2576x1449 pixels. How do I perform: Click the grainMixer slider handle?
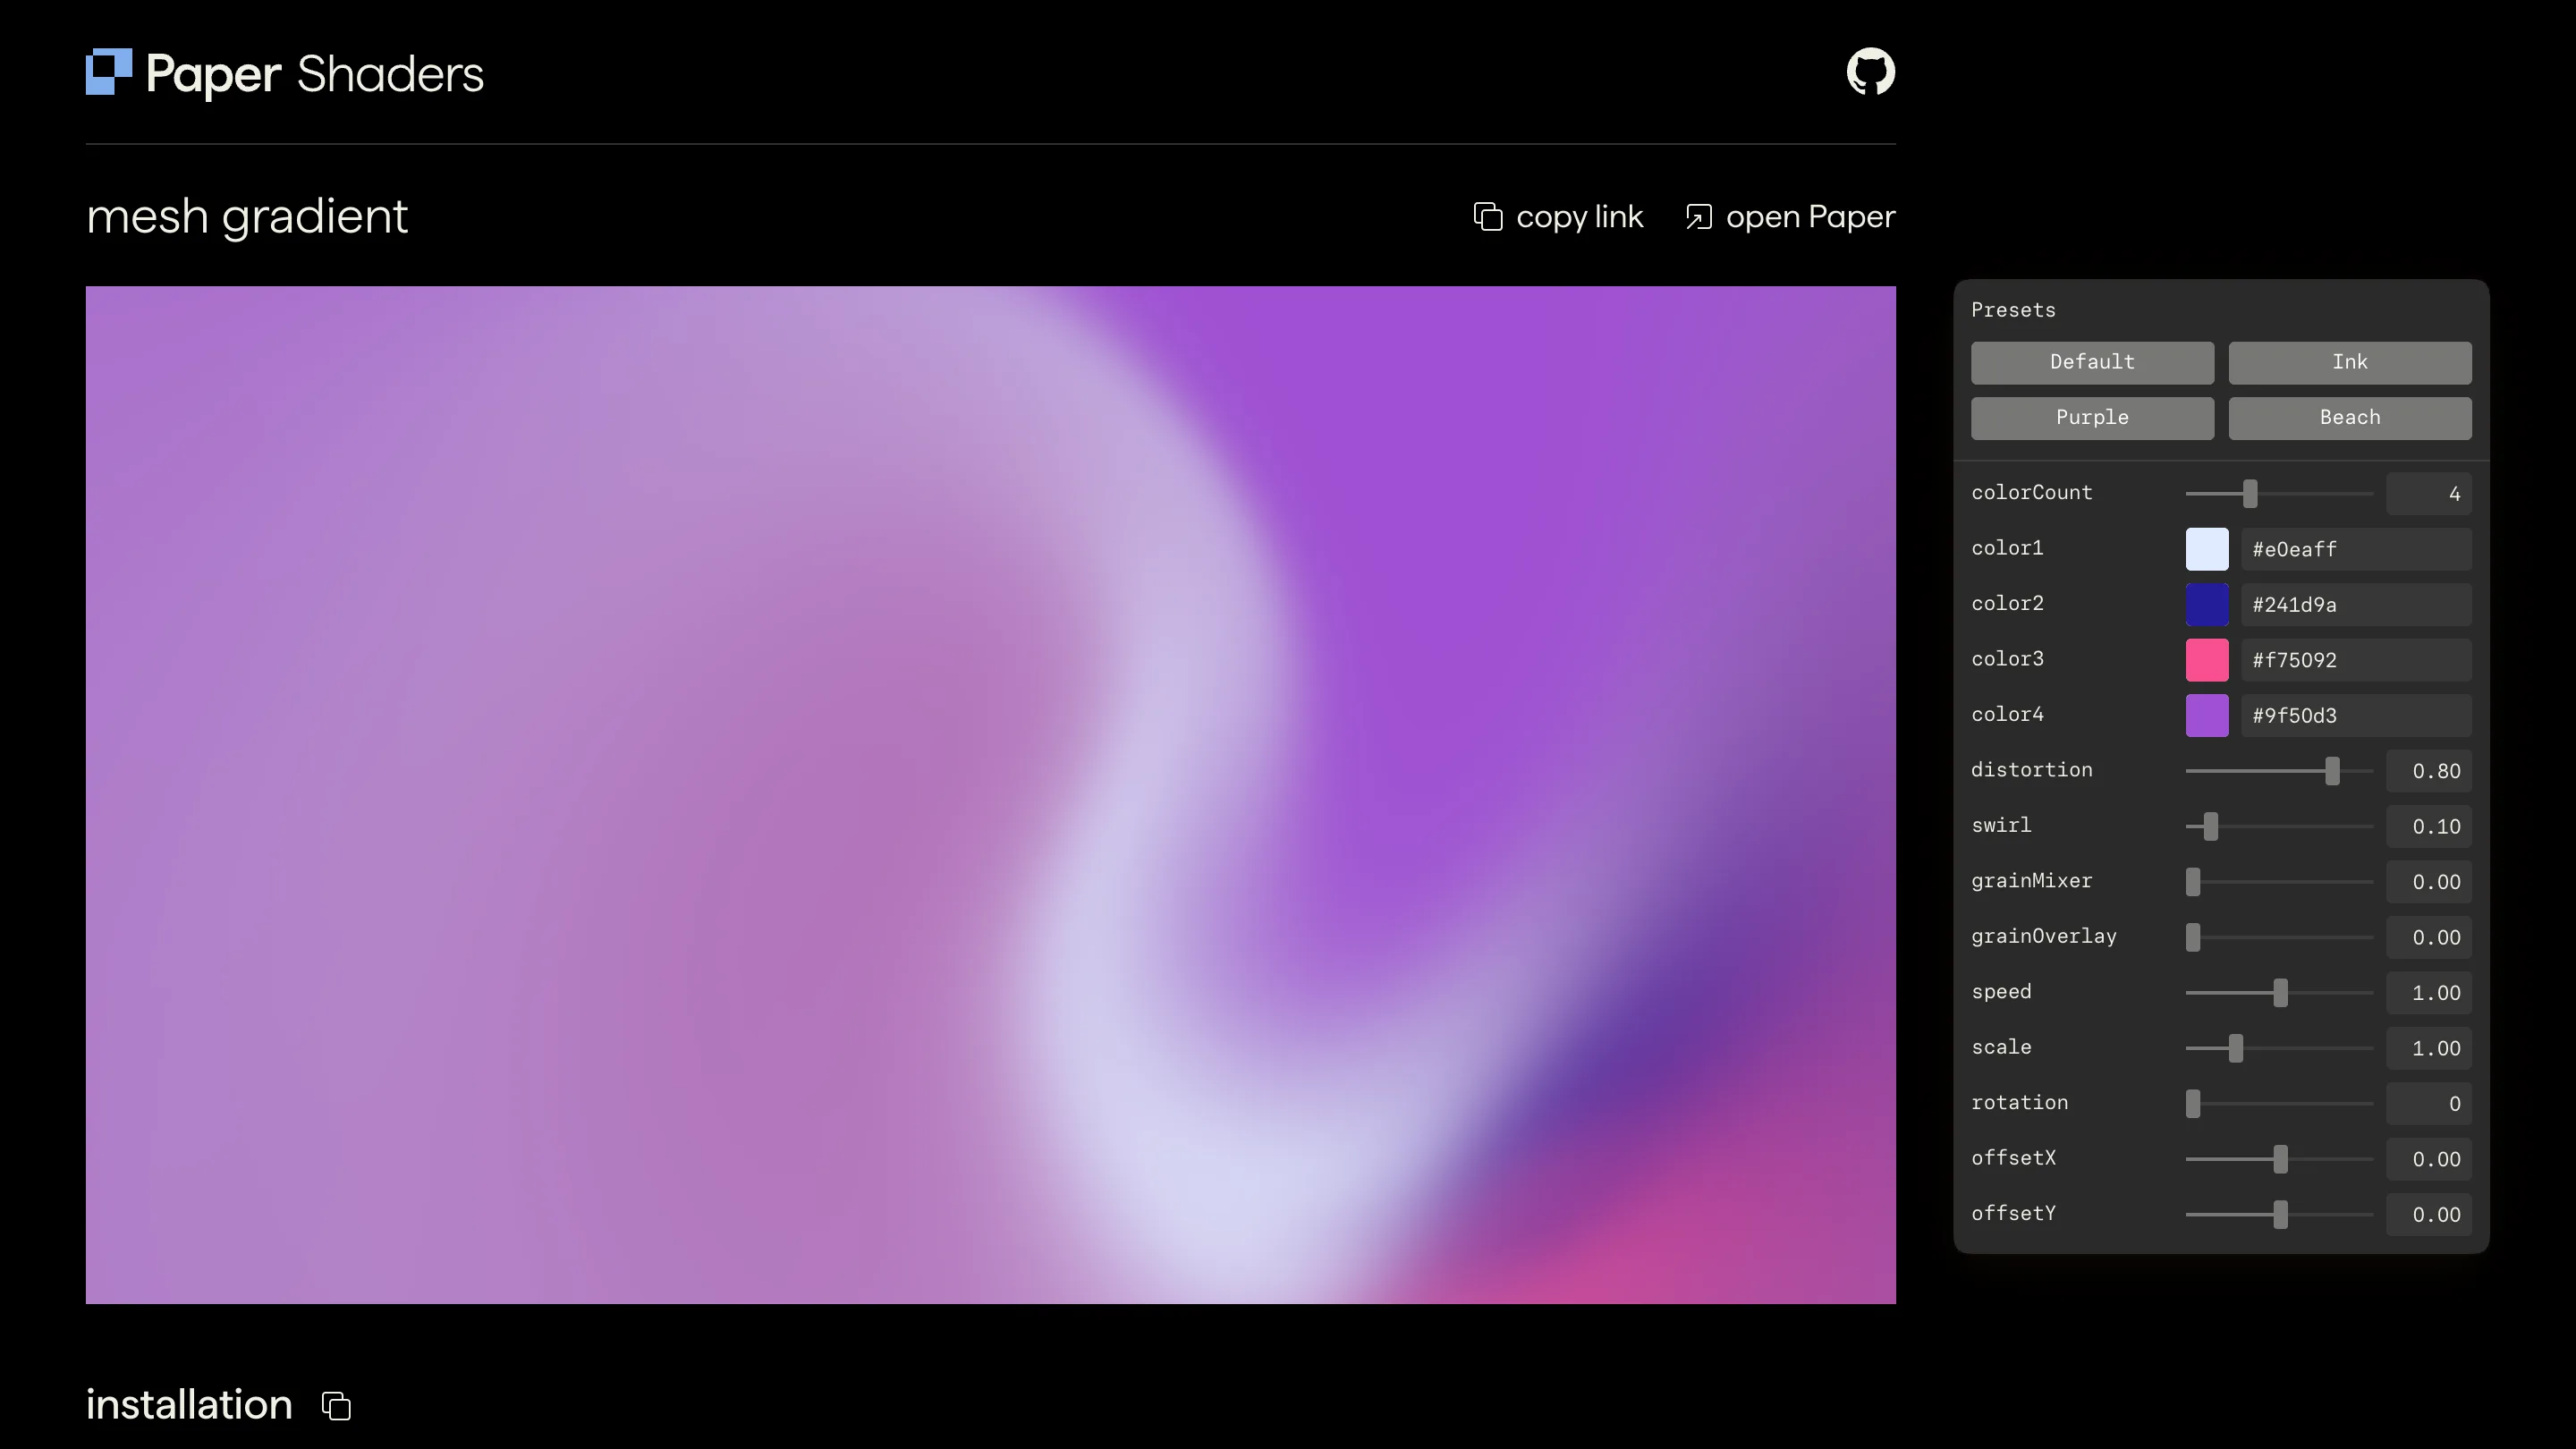click(2193, 882)
